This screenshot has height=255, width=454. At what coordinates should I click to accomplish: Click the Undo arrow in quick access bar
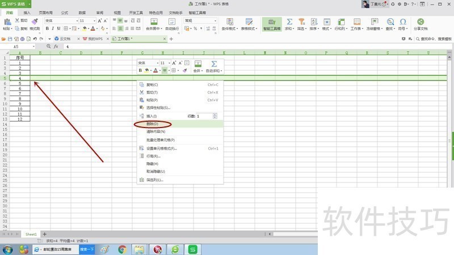(35, 39)
